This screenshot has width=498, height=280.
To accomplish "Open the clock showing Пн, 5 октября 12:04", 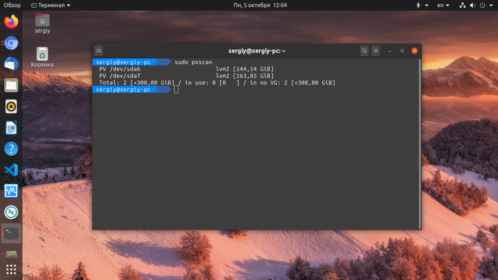I will 260,5.
